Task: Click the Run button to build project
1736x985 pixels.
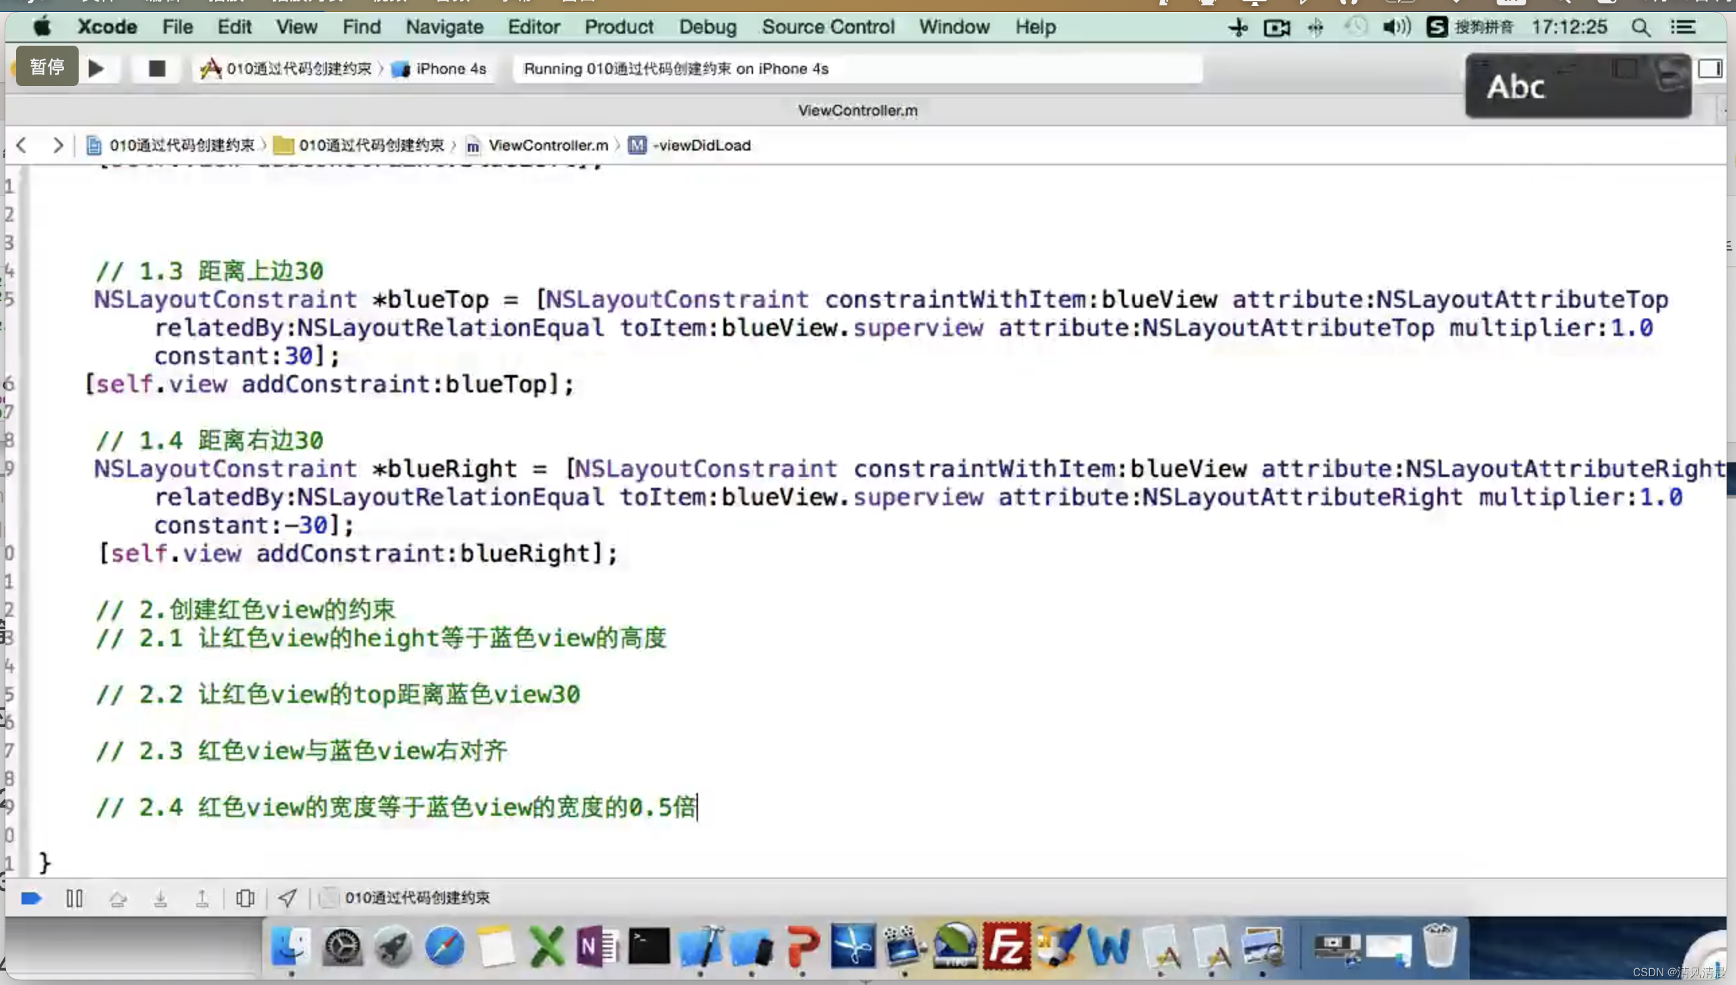Action: (95, 68)
